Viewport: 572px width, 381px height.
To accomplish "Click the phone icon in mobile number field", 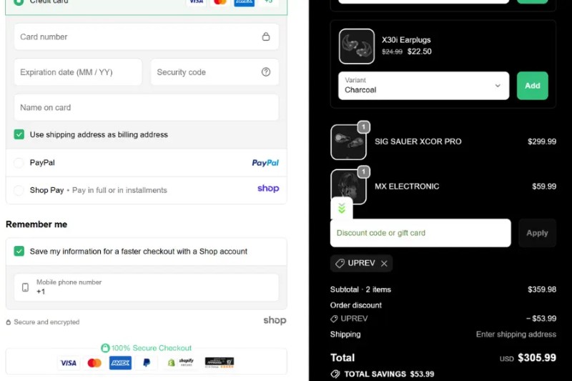I will [x=25, y=287].
